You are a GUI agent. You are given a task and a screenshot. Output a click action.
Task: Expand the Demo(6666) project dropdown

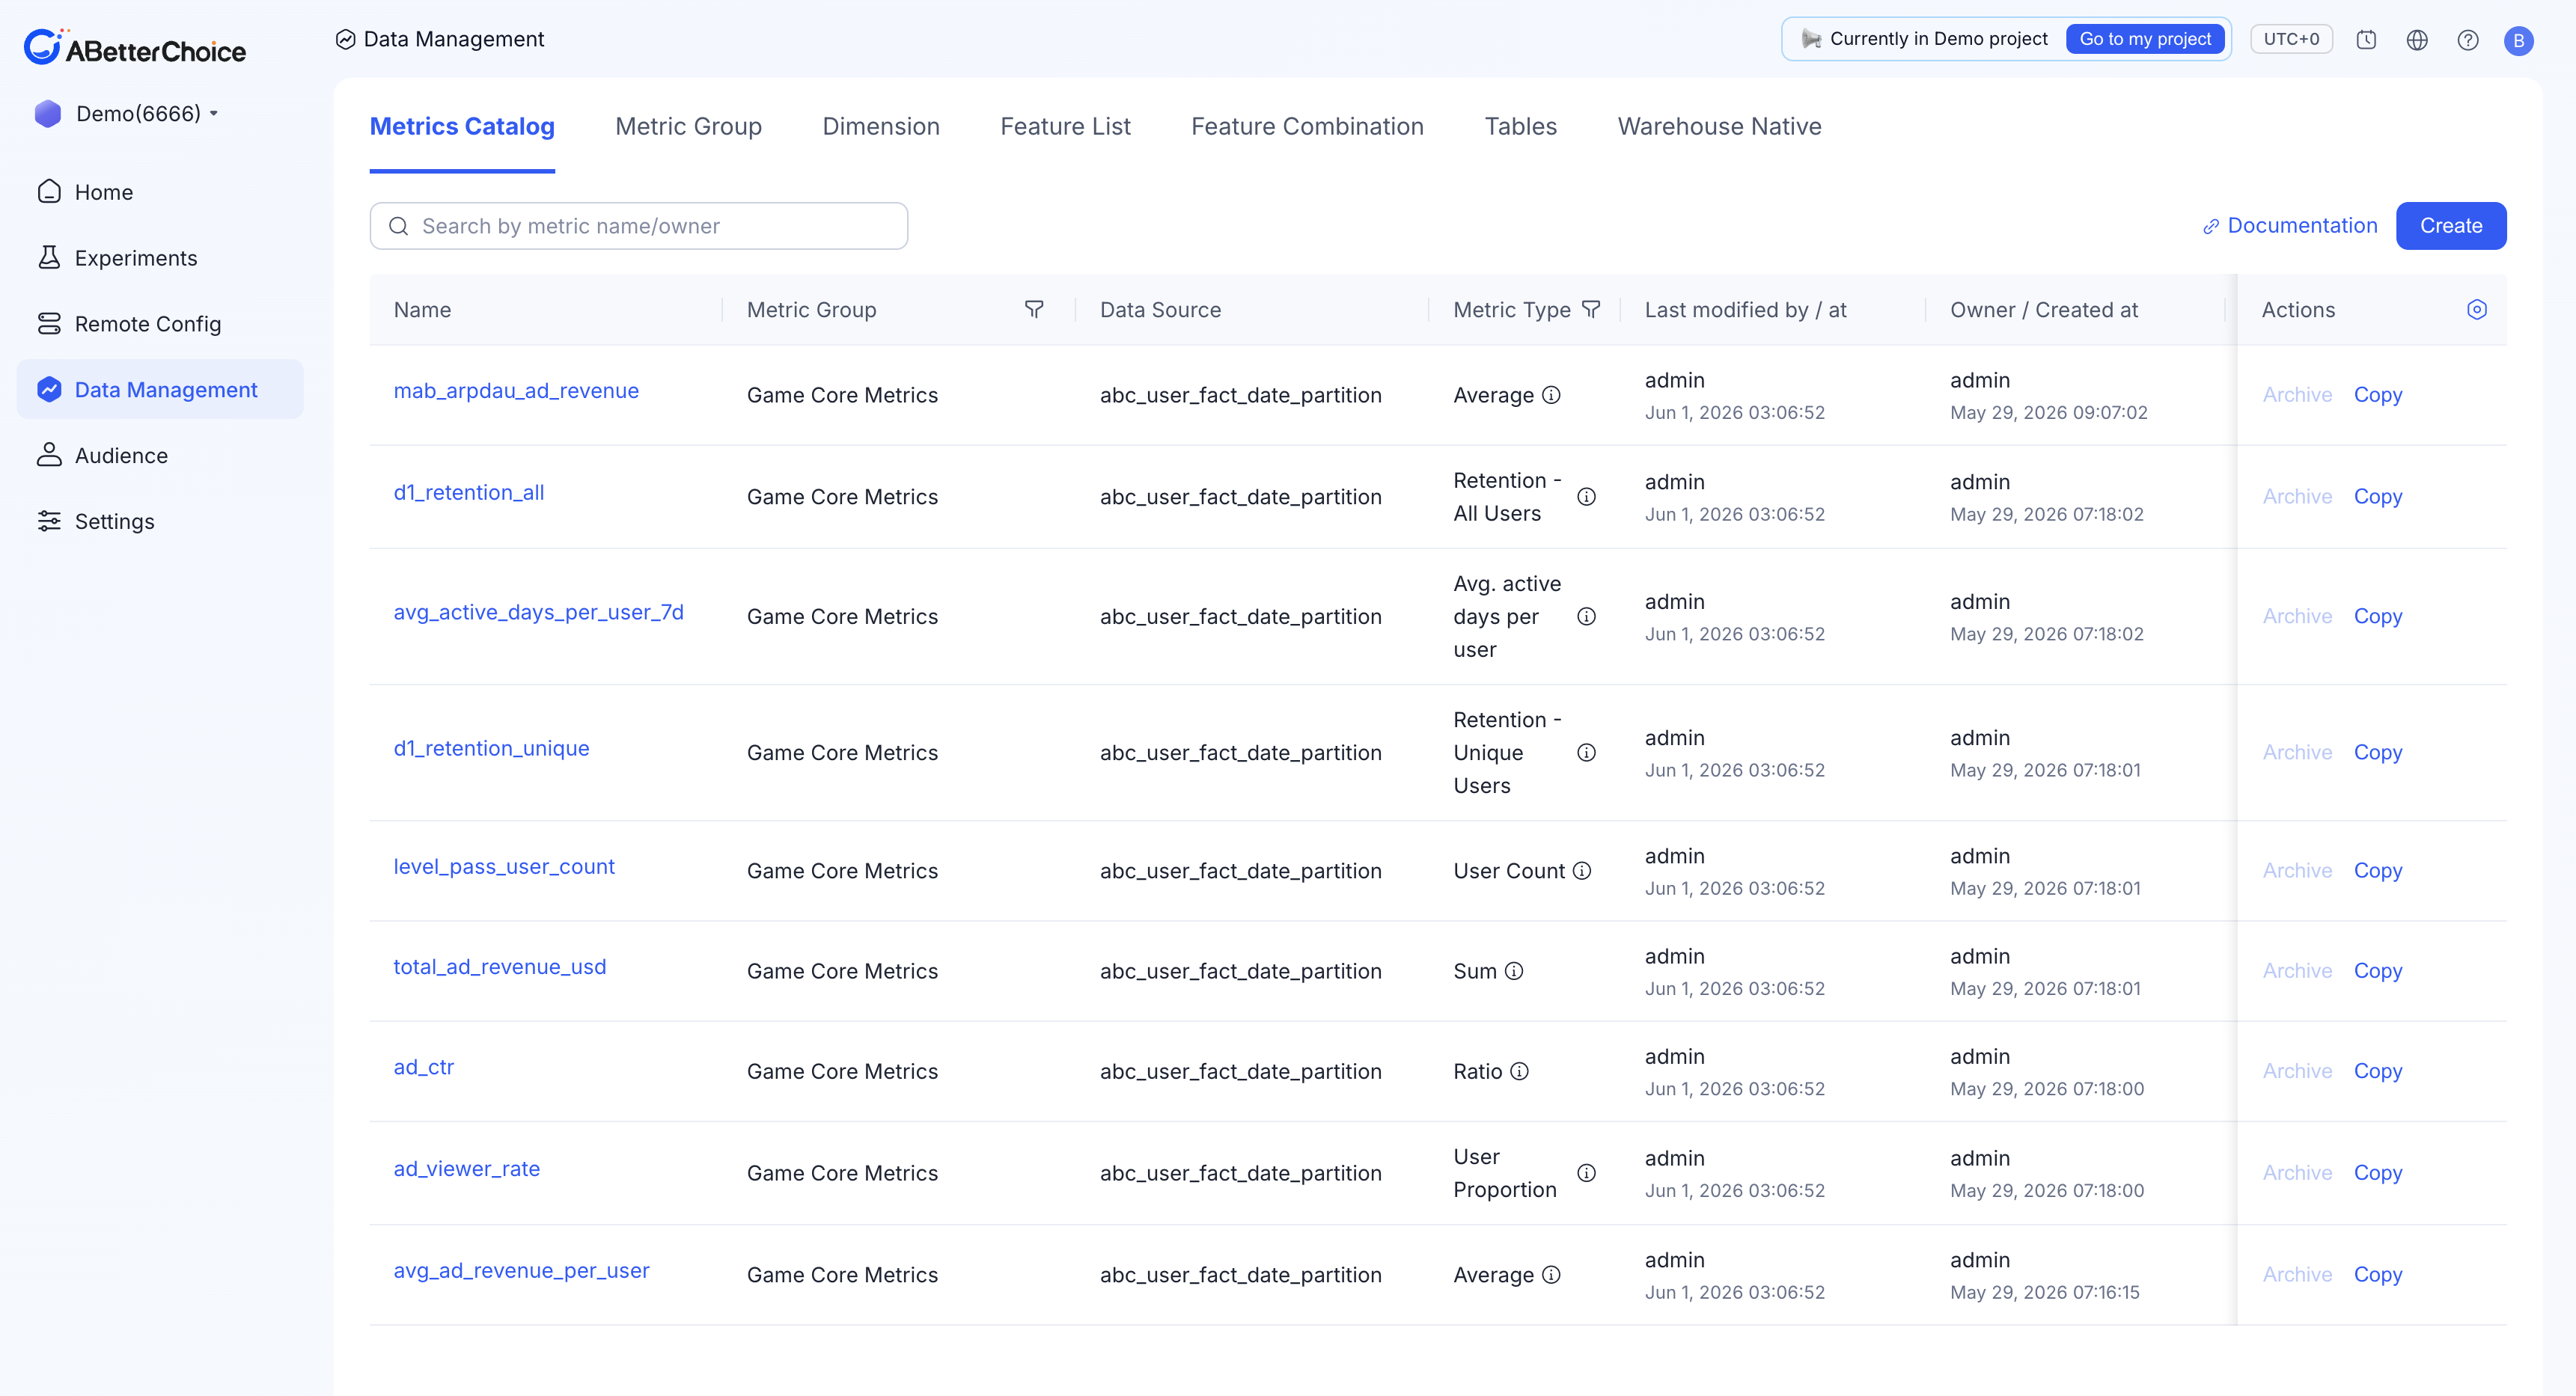coord(127,114)
